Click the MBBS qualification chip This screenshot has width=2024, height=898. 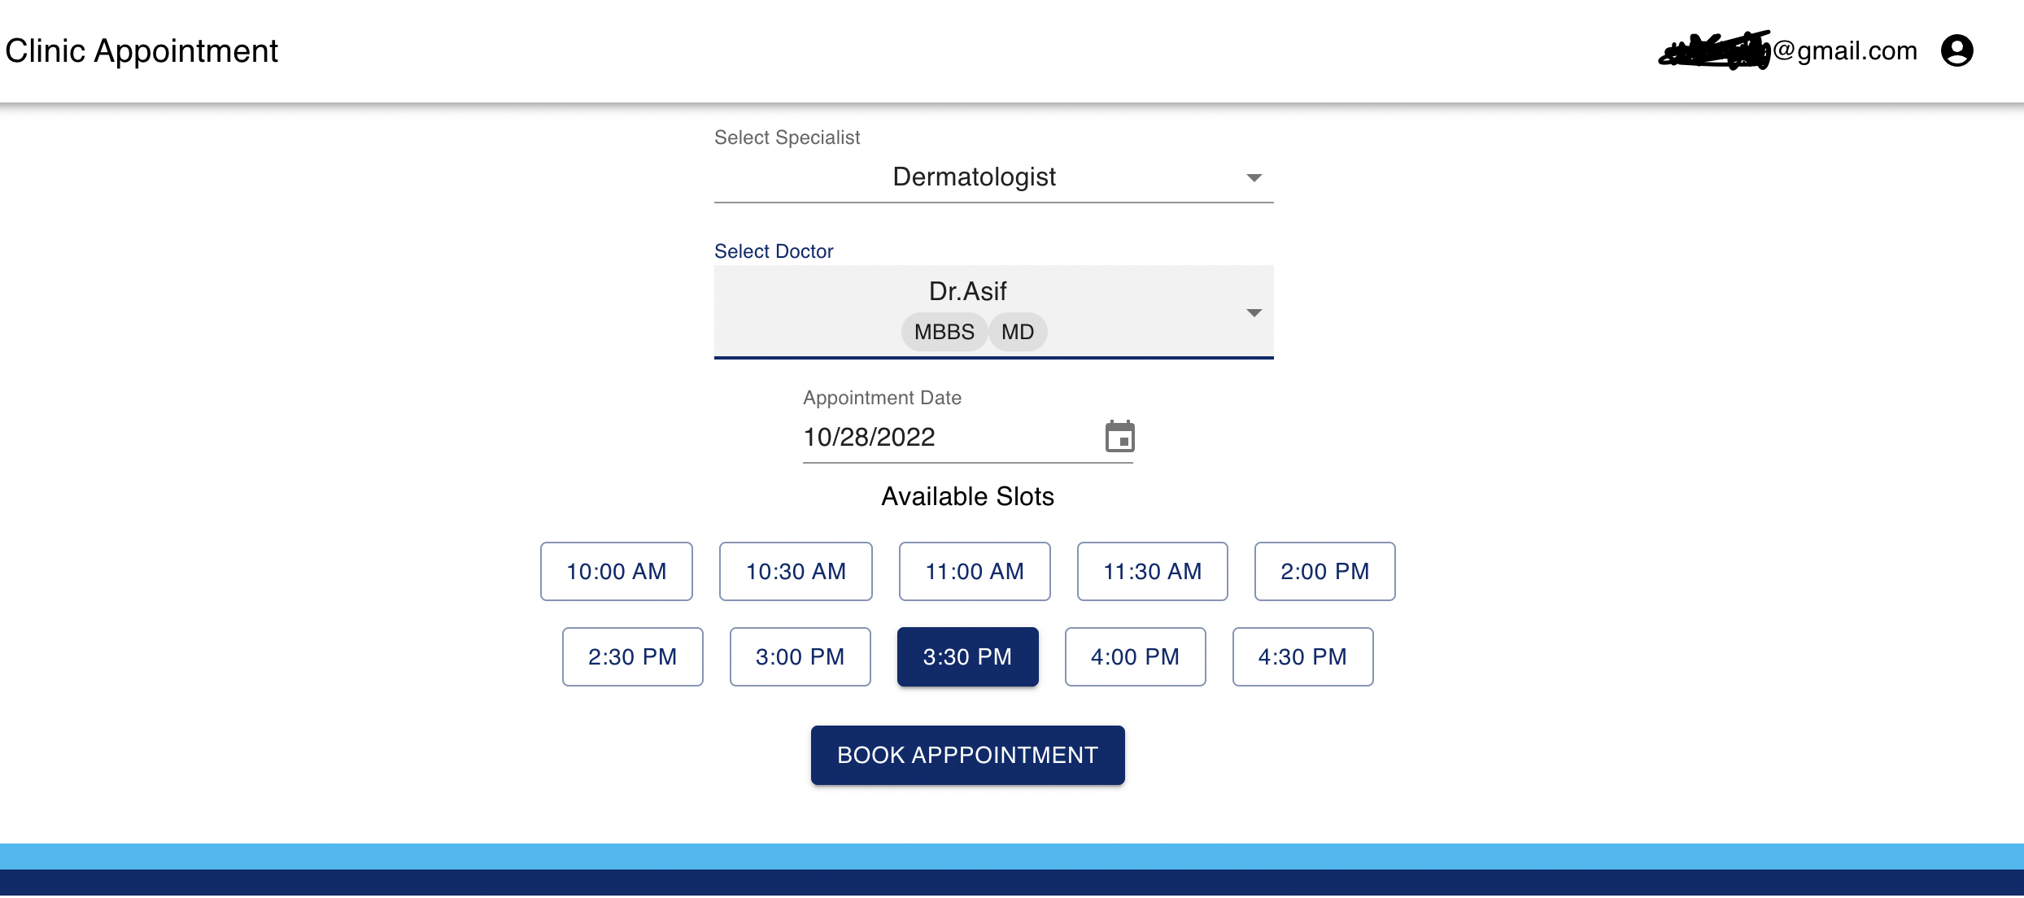tap(944, 332)
